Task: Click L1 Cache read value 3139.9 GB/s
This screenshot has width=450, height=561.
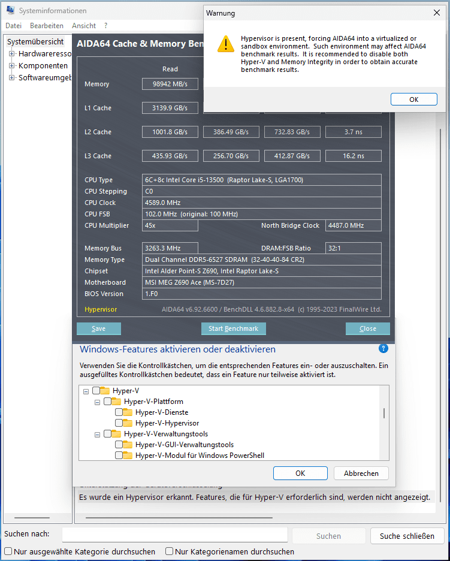Action: point(170,108)
